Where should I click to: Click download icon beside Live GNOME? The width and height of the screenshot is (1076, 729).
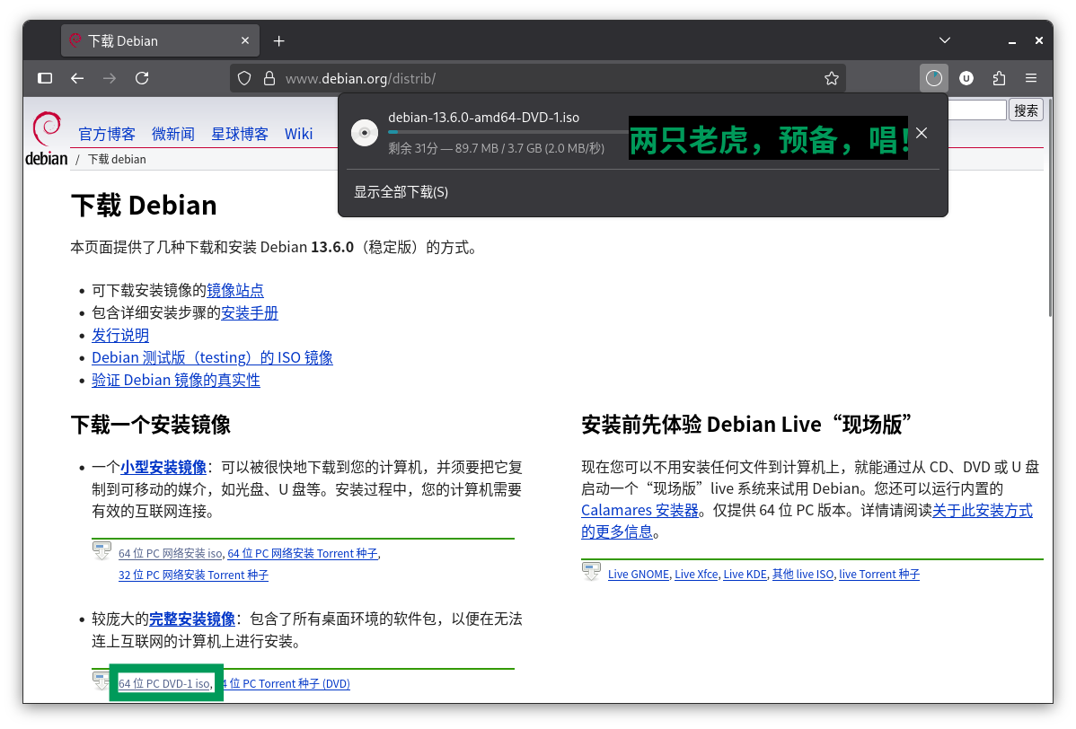coord(592,571)
